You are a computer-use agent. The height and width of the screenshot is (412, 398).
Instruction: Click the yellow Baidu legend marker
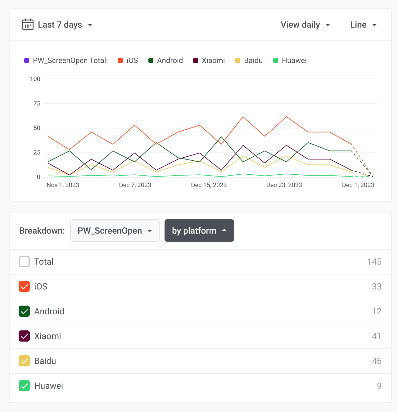point(238,60)
